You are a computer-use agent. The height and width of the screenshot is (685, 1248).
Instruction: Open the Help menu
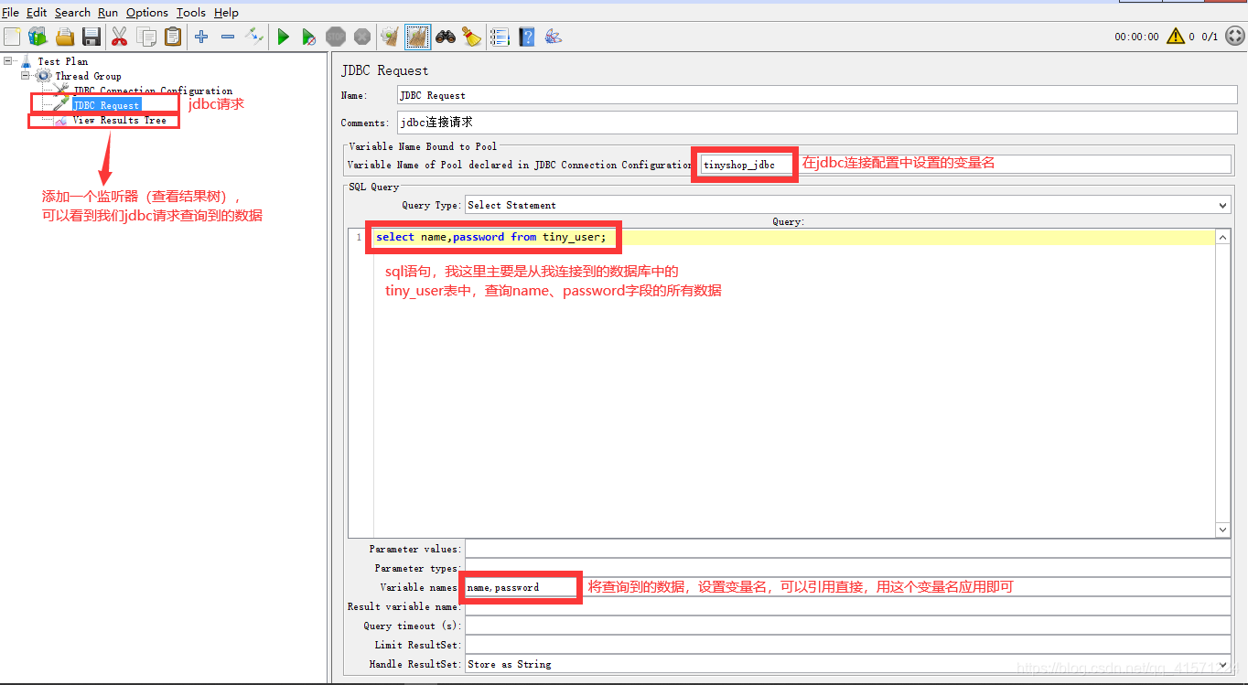(x=226, y=12)
